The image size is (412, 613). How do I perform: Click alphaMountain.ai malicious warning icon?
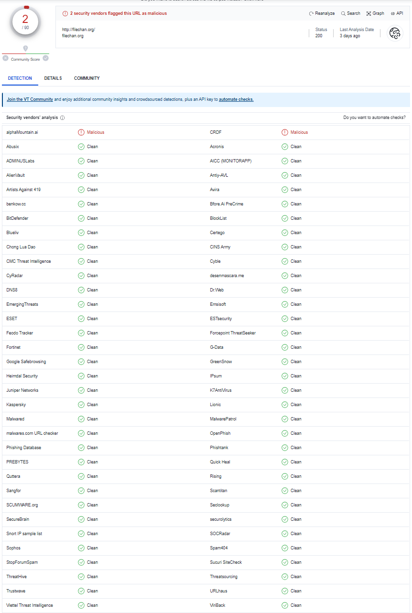[x=81, y=132]
